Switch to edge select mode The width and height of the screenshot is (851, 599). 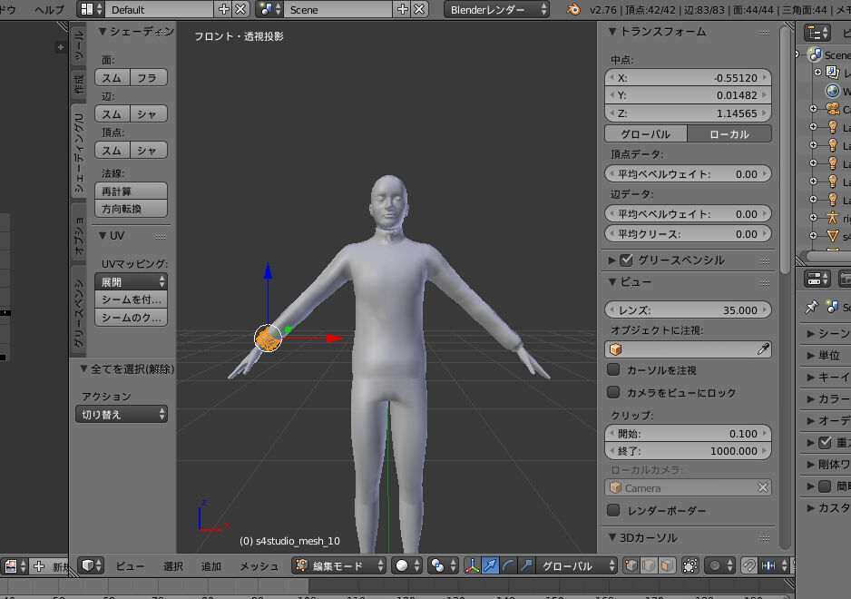coord(649,565)
